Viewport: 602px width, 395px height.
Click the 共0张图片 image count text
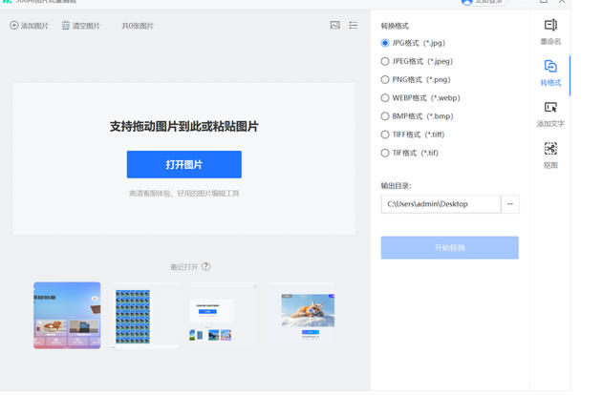pos(138,26)
